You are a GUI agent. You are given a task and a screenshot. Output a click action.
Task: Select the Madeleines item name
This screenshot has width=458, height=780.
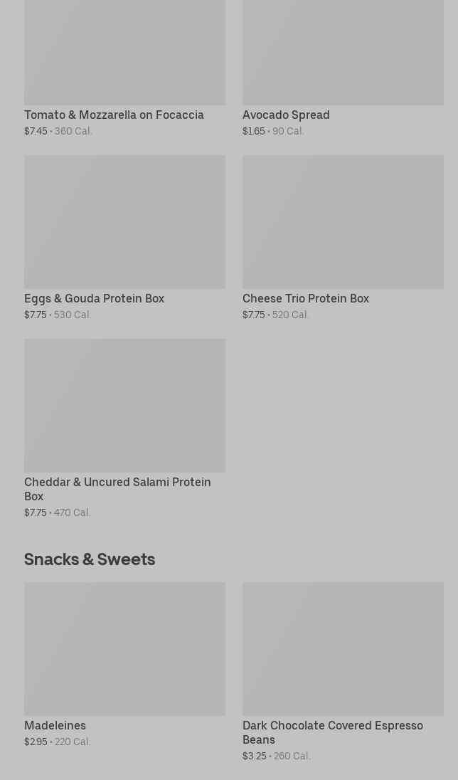55,726
